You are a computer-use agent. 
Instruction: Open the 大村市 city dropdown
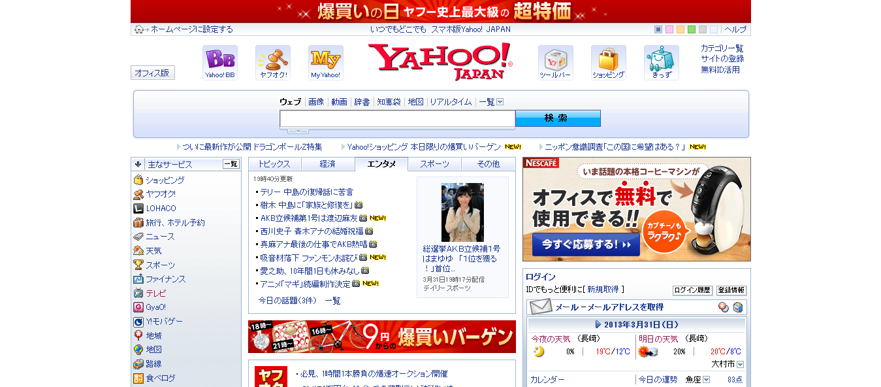pyautogui.click(x=741, y=364)
